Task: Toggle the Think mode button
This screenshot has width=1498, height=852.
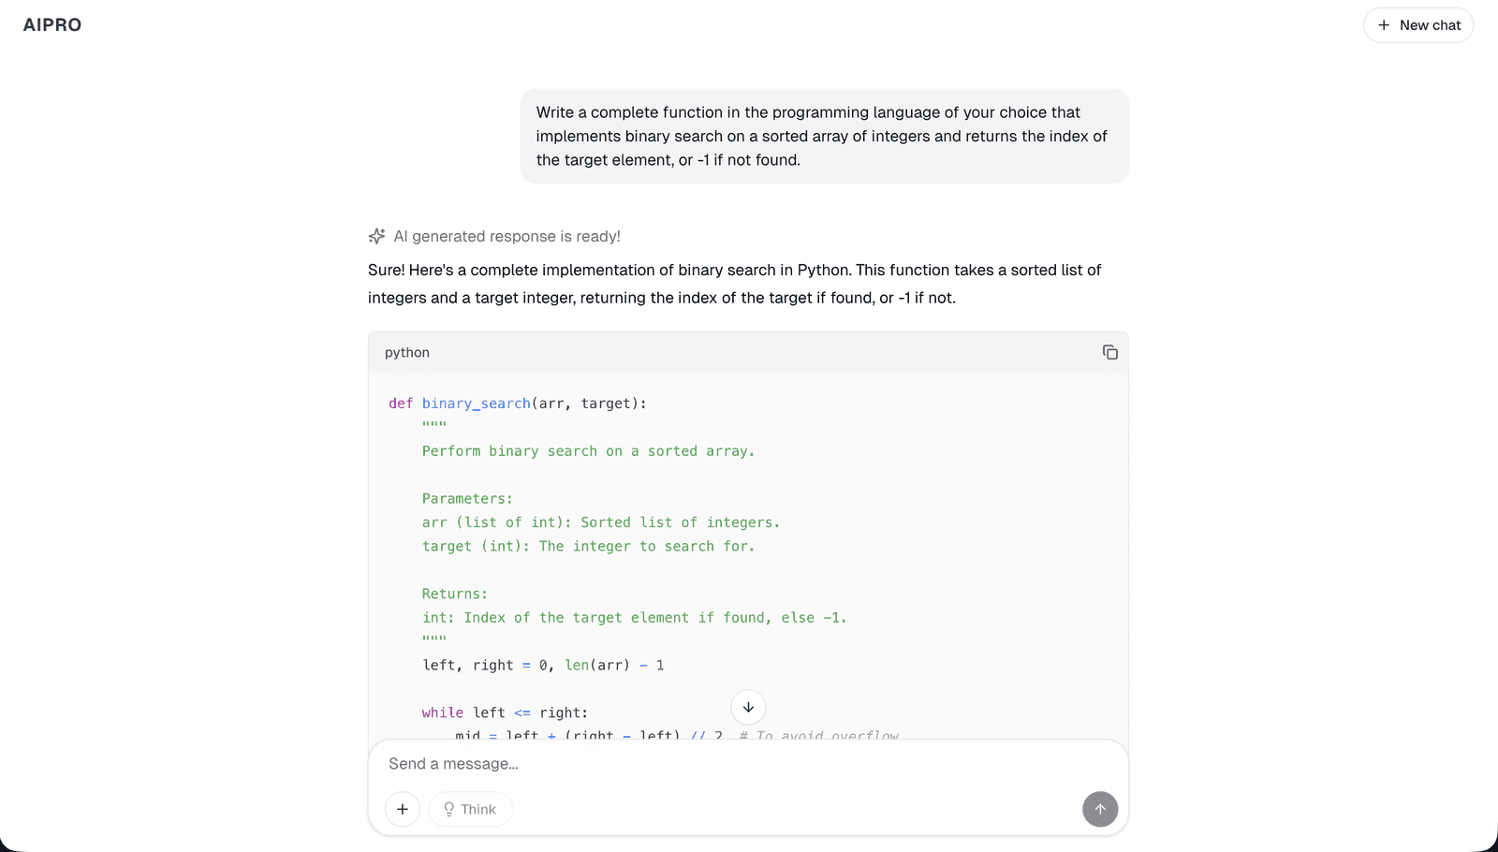Action: [470, 809]
